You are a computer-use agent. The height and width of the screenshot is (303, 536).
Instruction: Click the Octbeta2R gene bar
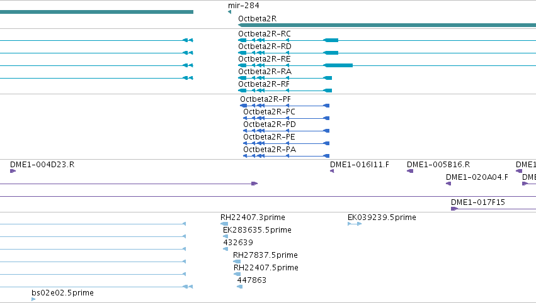coord(387,25)
